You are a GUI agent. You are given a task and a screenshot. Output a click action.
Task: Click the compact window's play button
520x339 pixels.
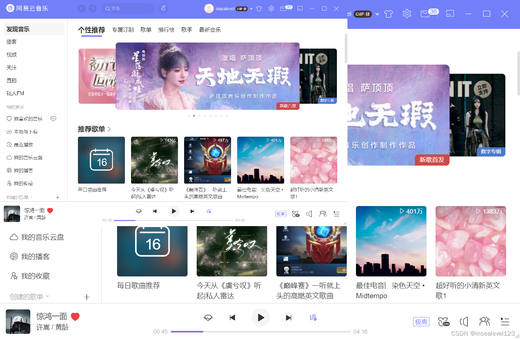(x=174, y=211)
